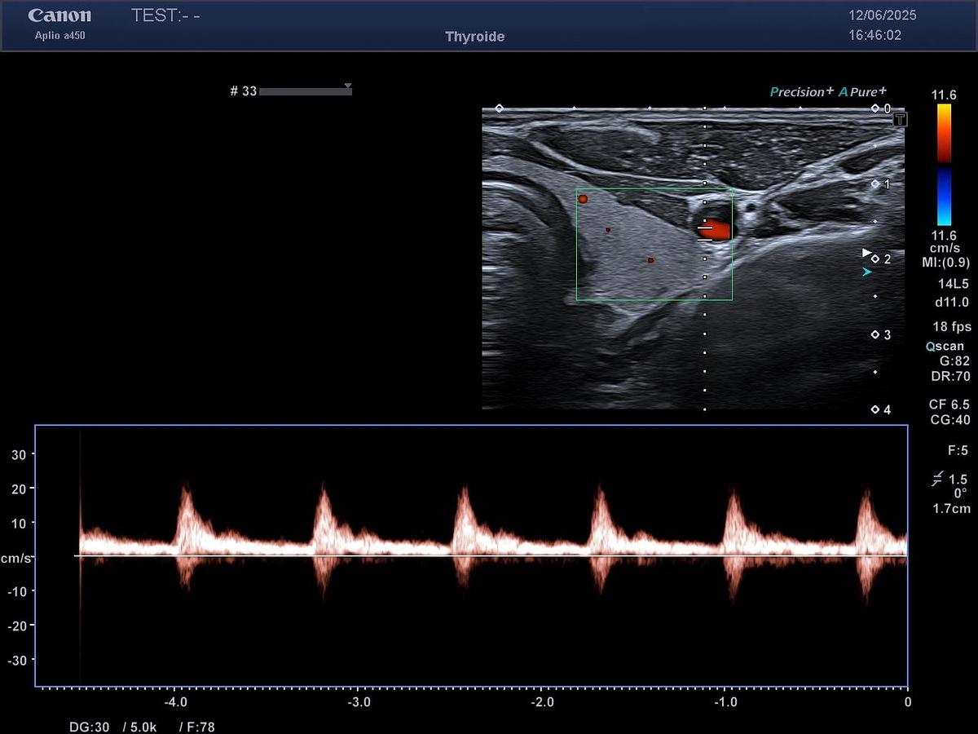978x734 pixels.
Task: Click the Qscan indicator
Action: pyautogui.click(x=945, y=346)
